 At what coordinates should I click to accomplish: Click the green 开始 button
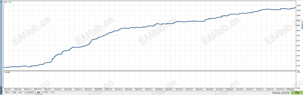pos(297,93)
